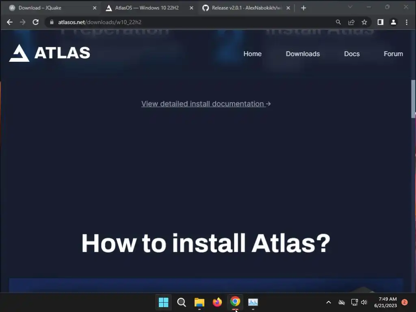Open View detailed install documentation link
The height and width of the screenshot is (312, 416).
206,104
